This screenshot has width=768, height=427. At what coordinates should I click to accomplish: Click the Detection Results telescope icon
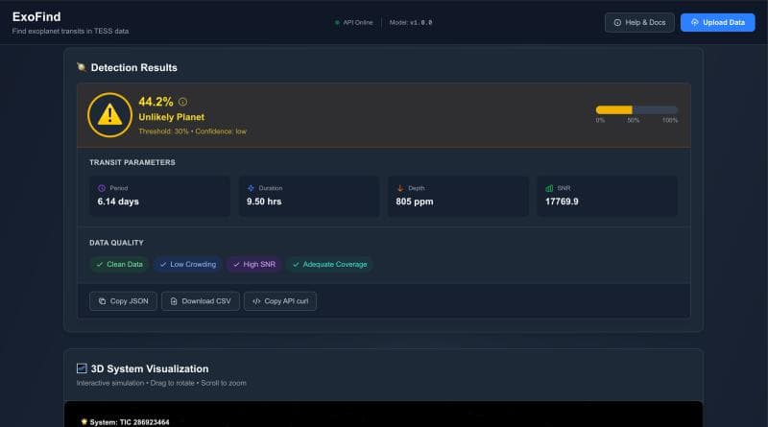coord(82,67)
